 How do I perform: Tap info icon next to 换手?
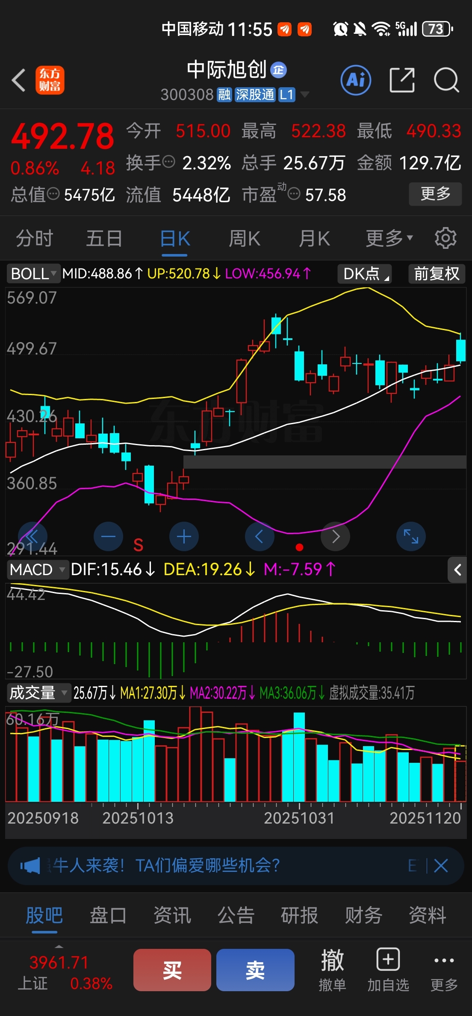point(169,162)
